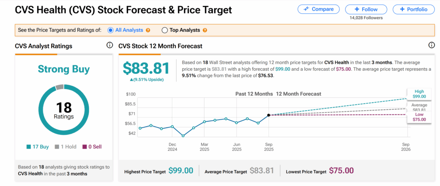Image resolution: width=440 pixels, height=186 pixels.
Task: Click the $83.81 average price target figure
Action: (147, 69)
